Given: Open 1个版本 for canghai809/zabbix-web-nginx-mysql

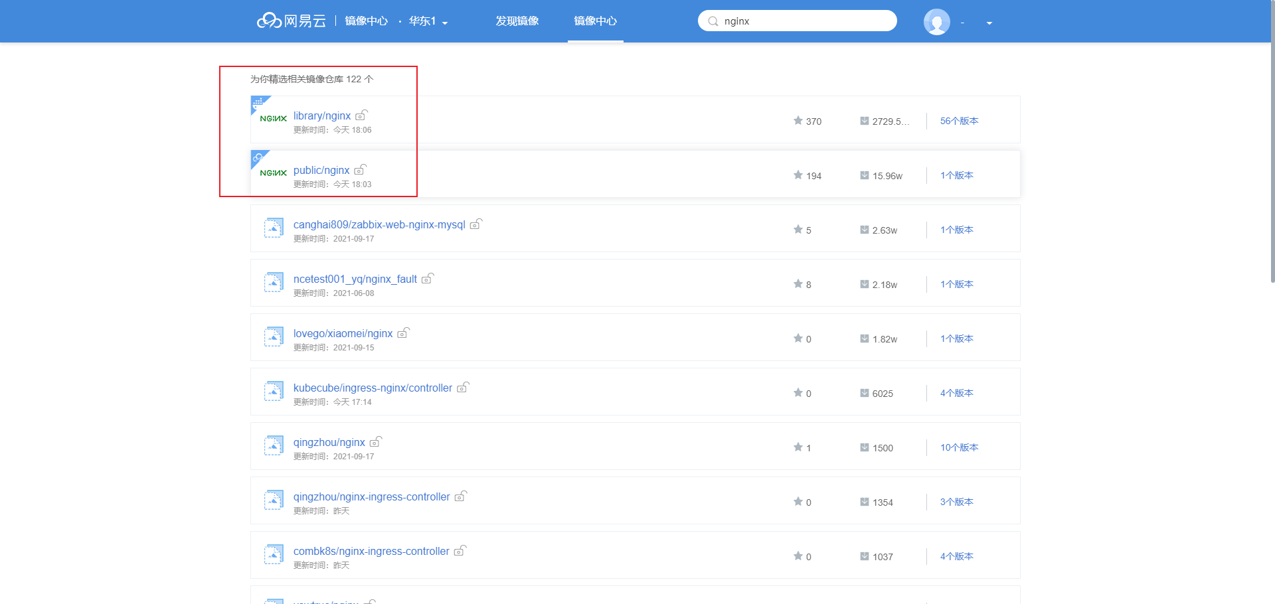Looking at the screenshot, I should pos(956,230).
